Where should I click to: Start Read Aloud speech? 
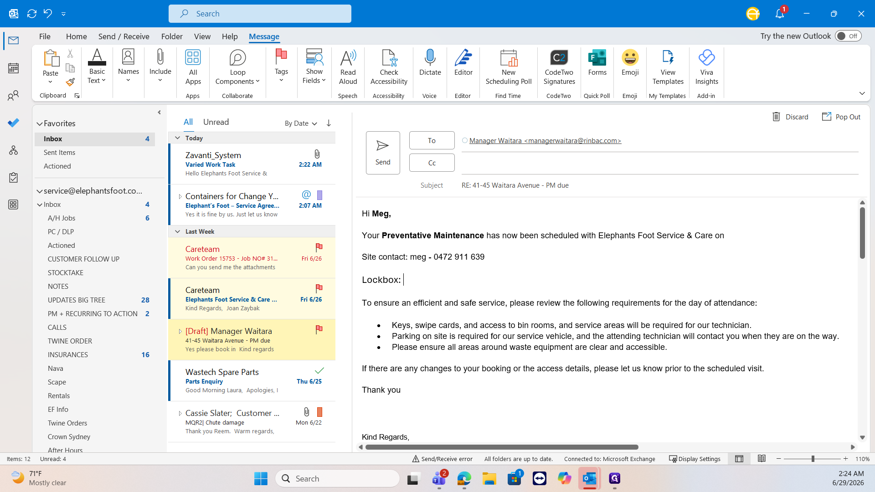(x=348, y=67)
